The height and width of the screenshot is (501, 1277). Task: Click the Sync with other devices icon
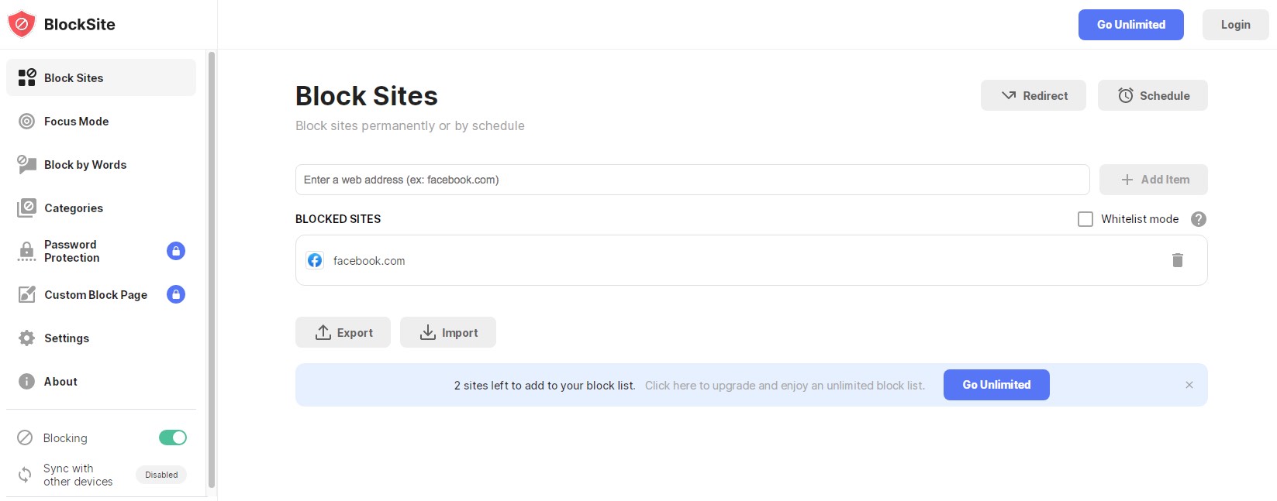[26, 475]
